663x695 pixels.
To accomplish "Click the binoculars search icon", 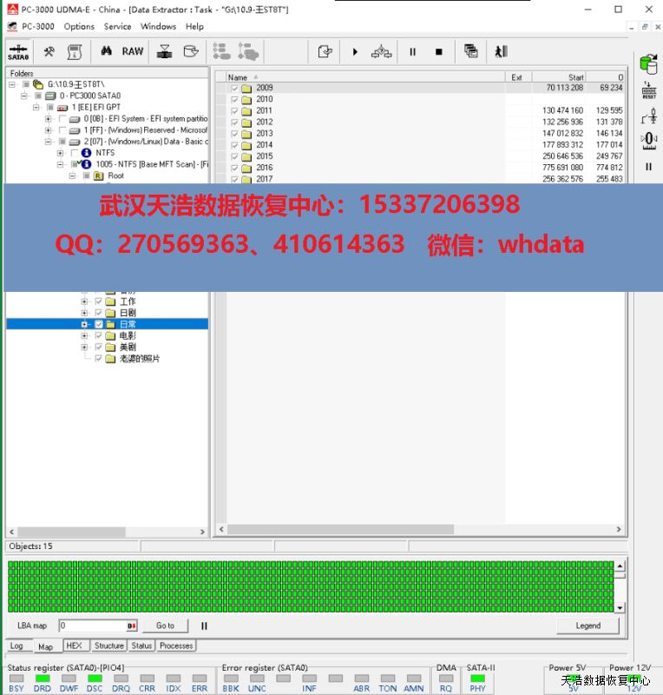I will click(x=107, y=51).
